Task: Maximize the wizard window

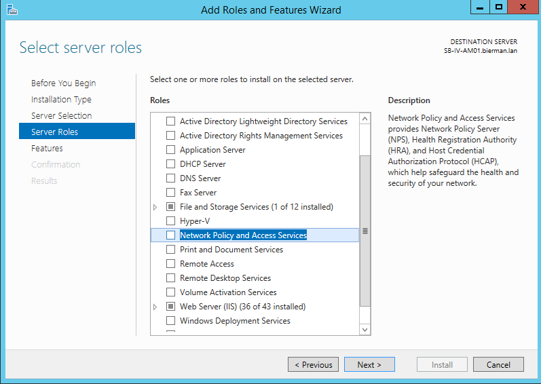Action: coord(498,7)
